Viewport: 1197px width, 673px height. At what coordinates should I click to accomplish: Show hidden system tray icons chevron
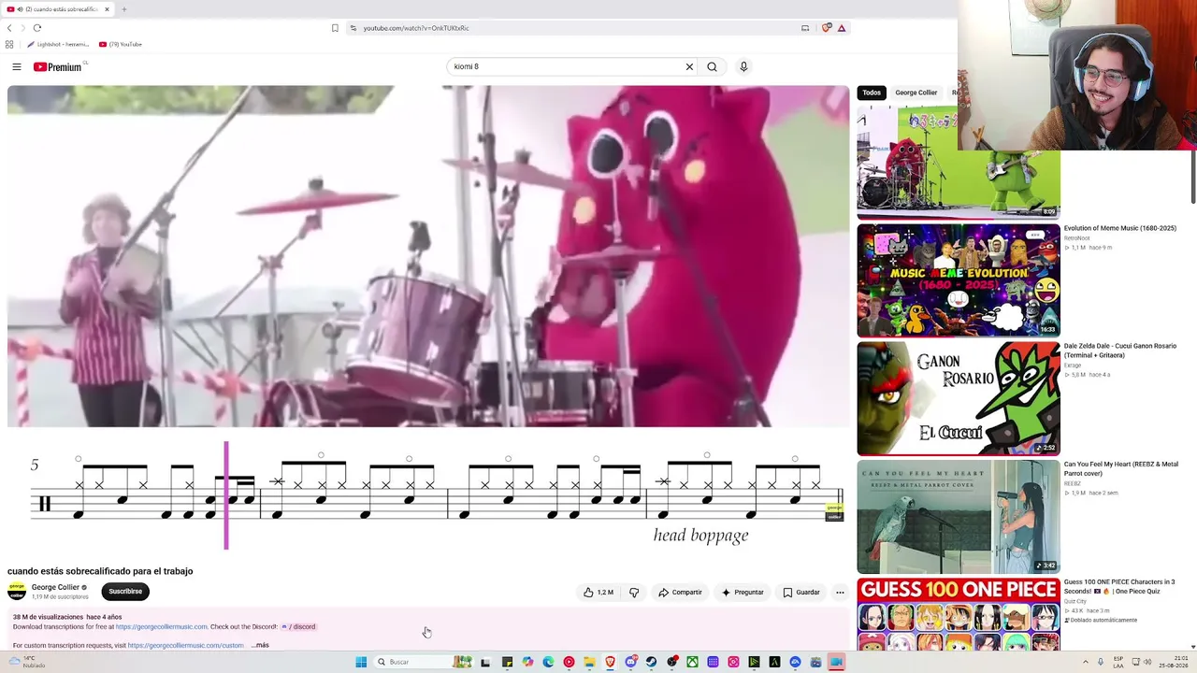click(1086, 662)
